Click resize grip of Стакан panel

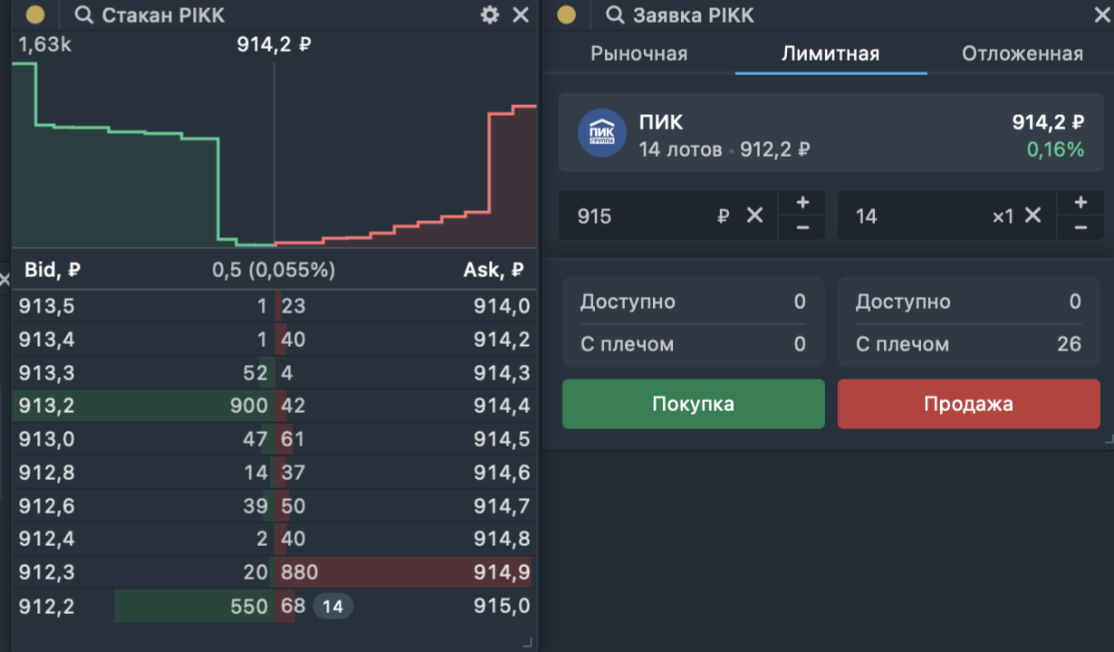click(x=528, y=641)
